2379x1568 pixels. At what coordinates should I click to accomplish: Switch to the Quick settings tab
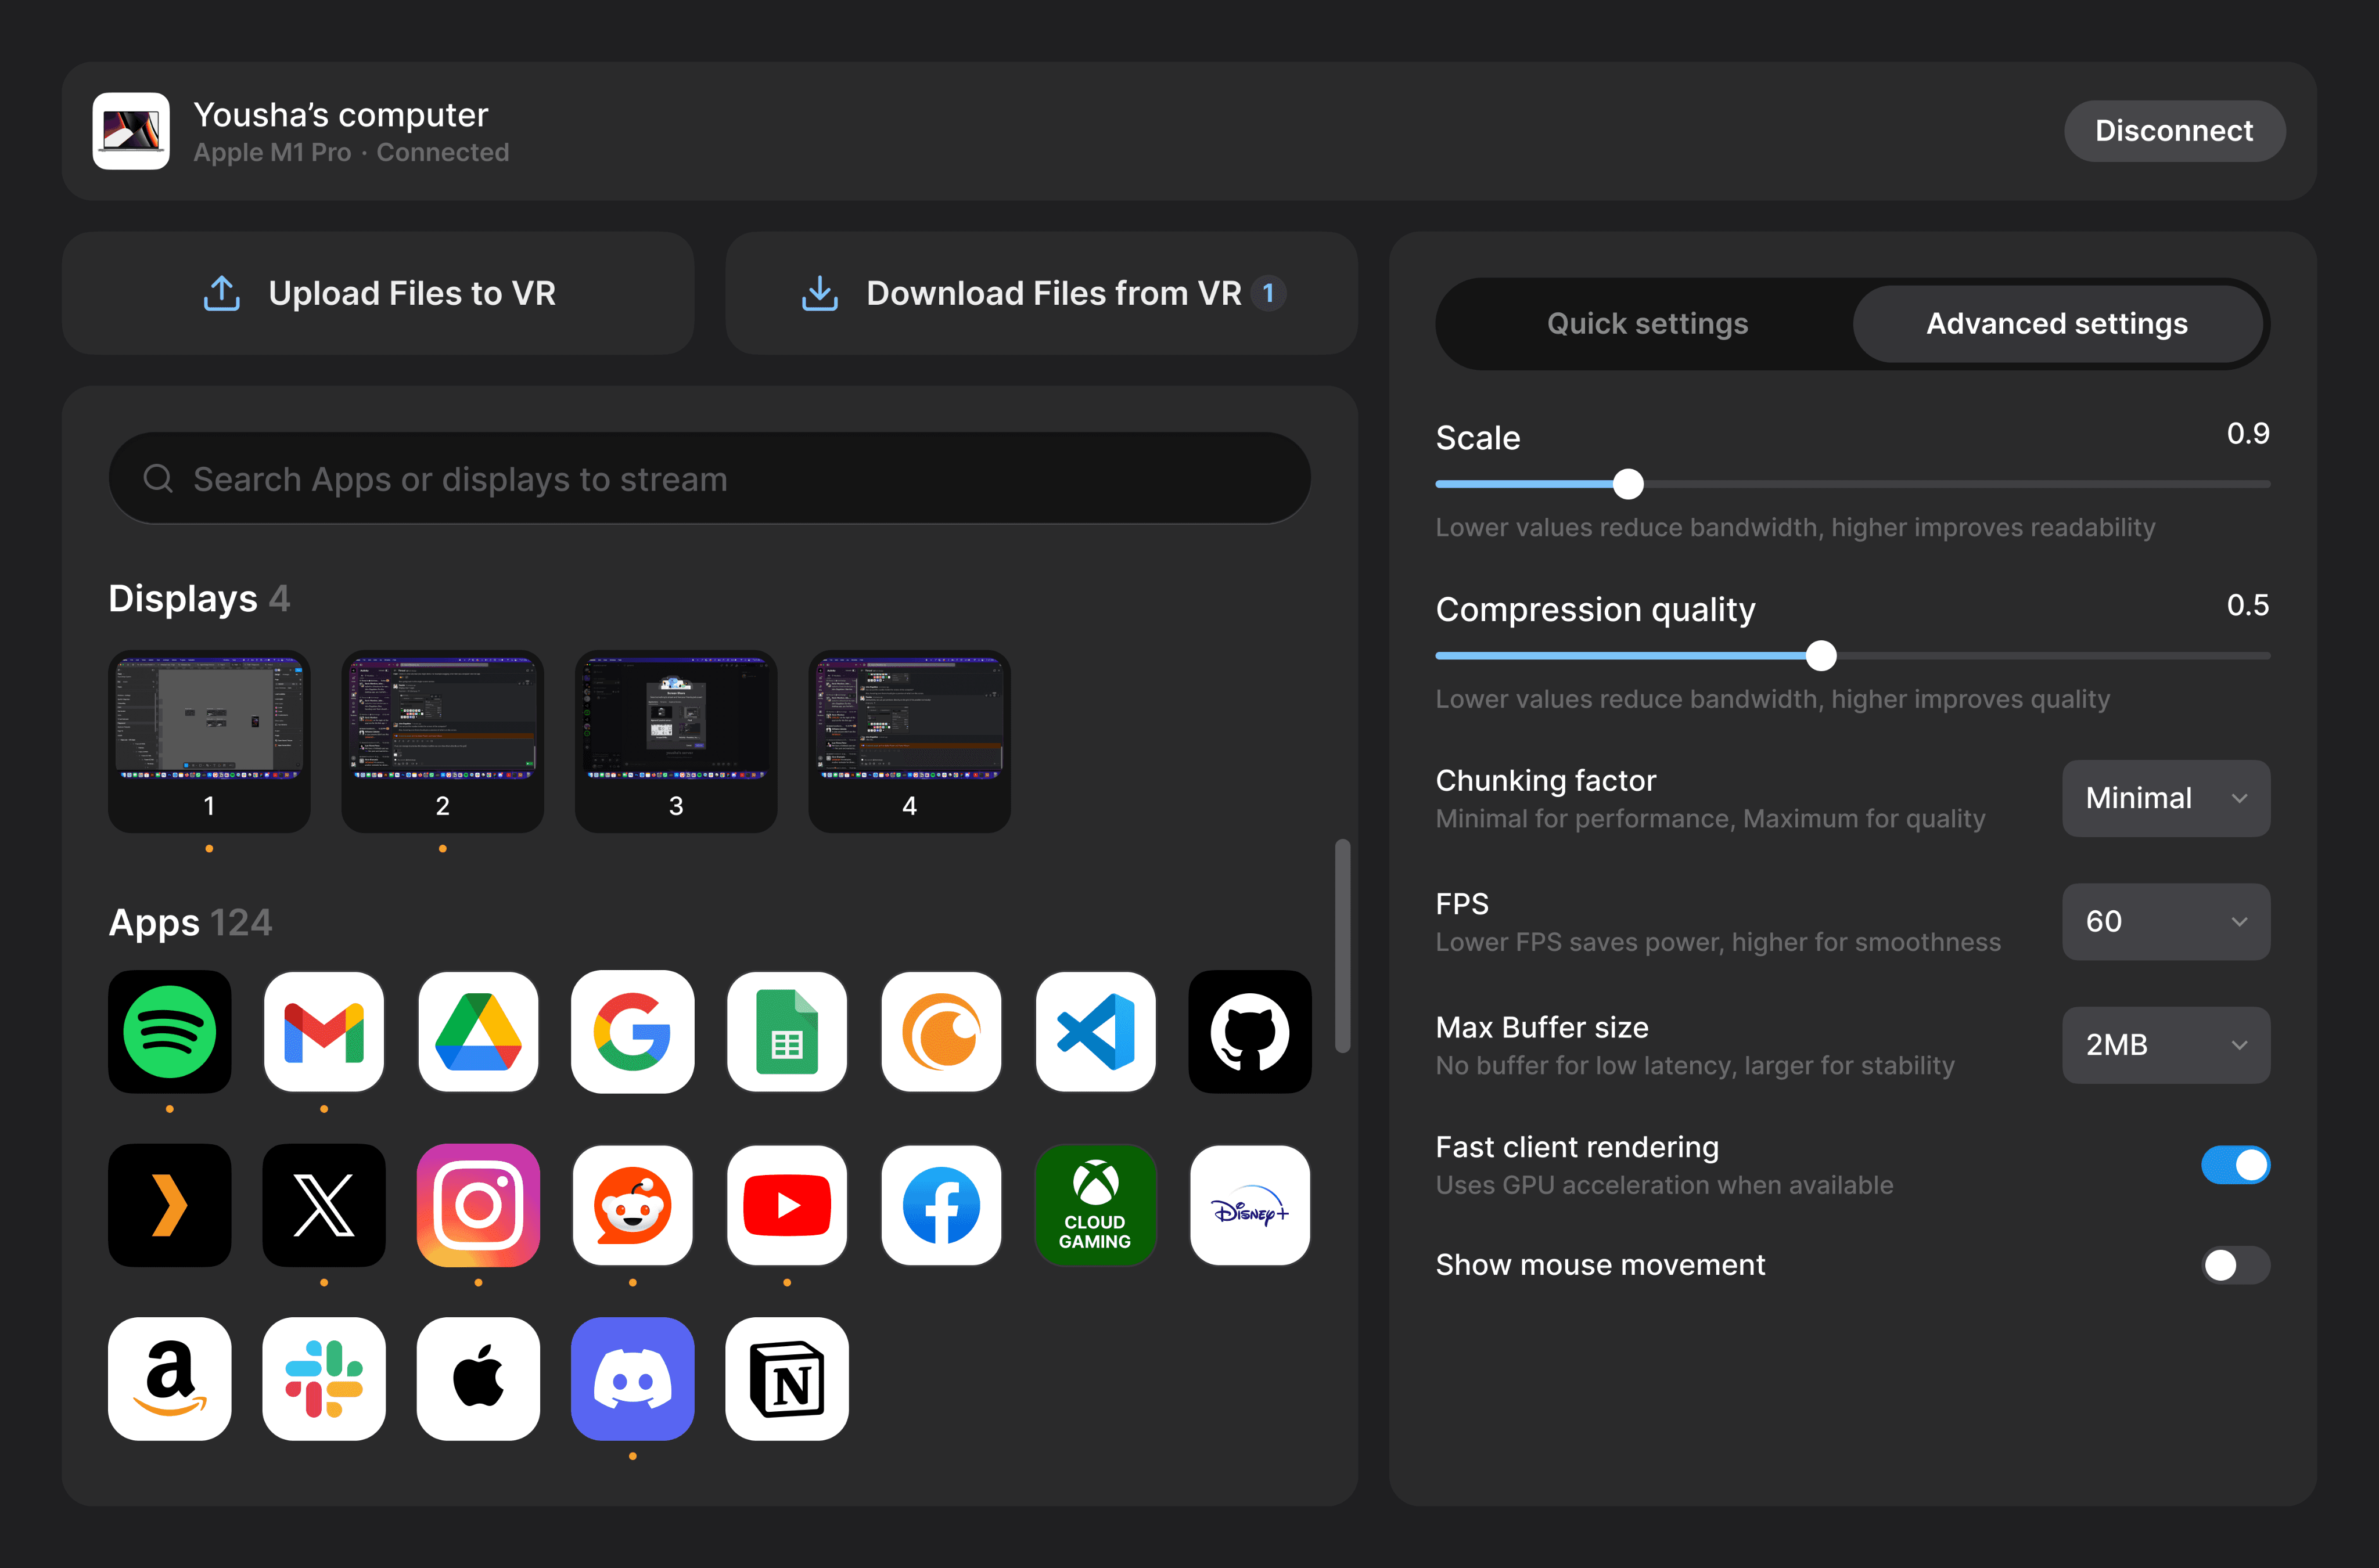pyautogui.click(x=1647, y=324)
